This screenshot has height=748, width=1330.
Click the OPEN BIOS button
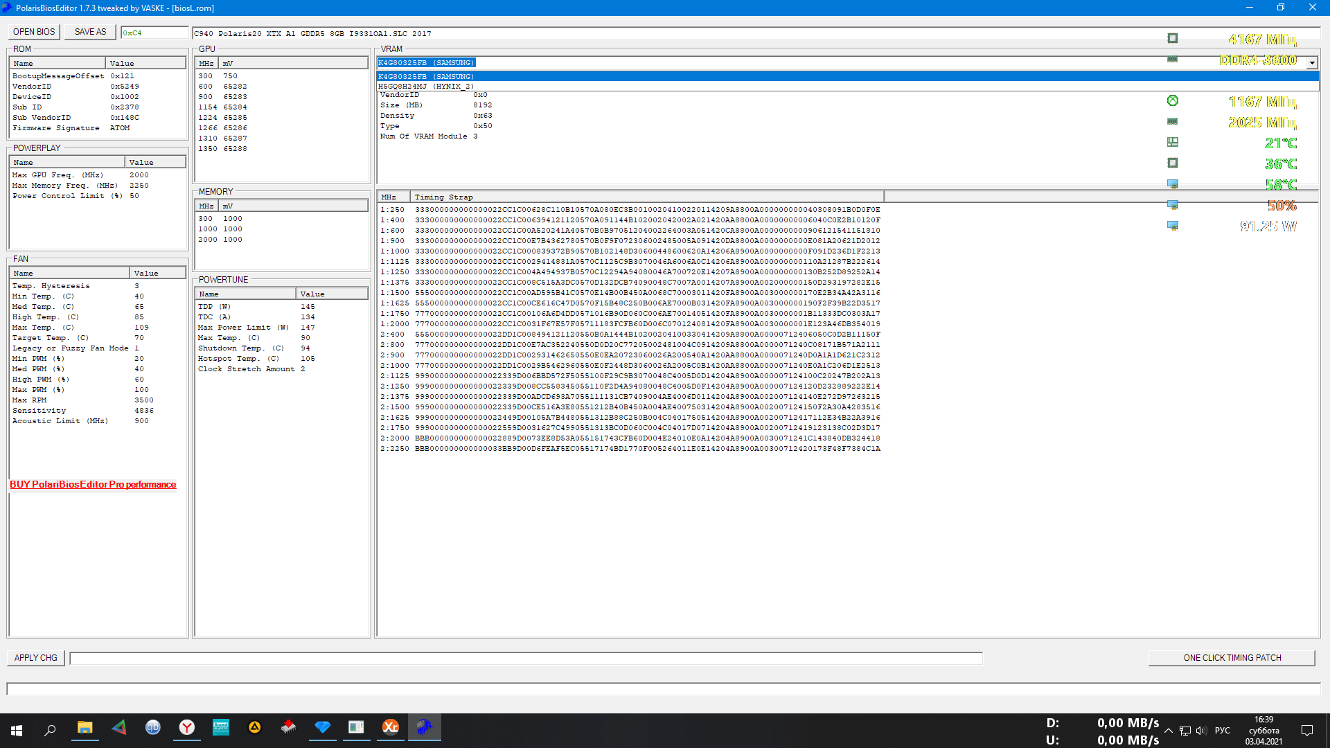[x=34, y=32]
